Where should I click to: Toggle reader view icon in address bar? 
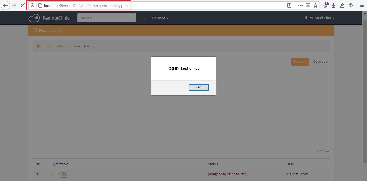tap(289, 5)
